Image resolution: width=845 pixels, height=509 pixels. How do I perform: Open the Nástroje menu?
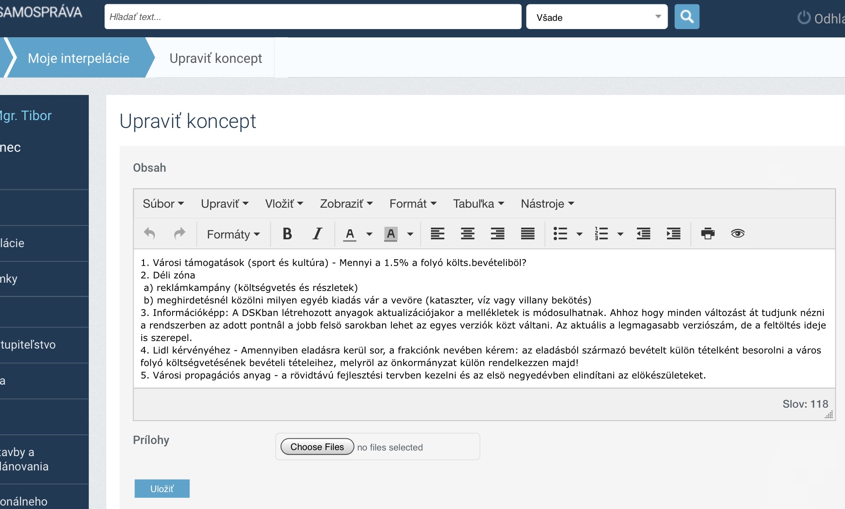[x=548, y=204]
